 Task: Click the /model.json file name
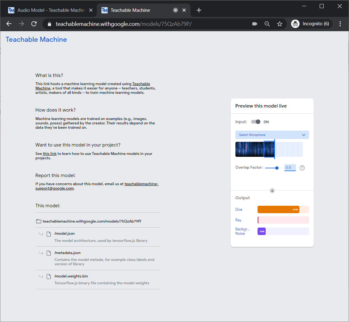(65, 233)
